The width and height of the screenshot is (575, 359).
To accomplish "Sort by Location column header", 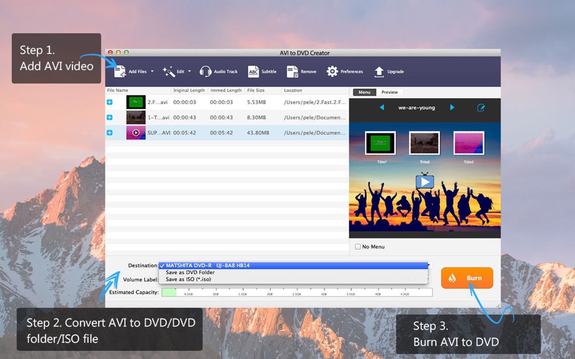I will click(314, 90).
